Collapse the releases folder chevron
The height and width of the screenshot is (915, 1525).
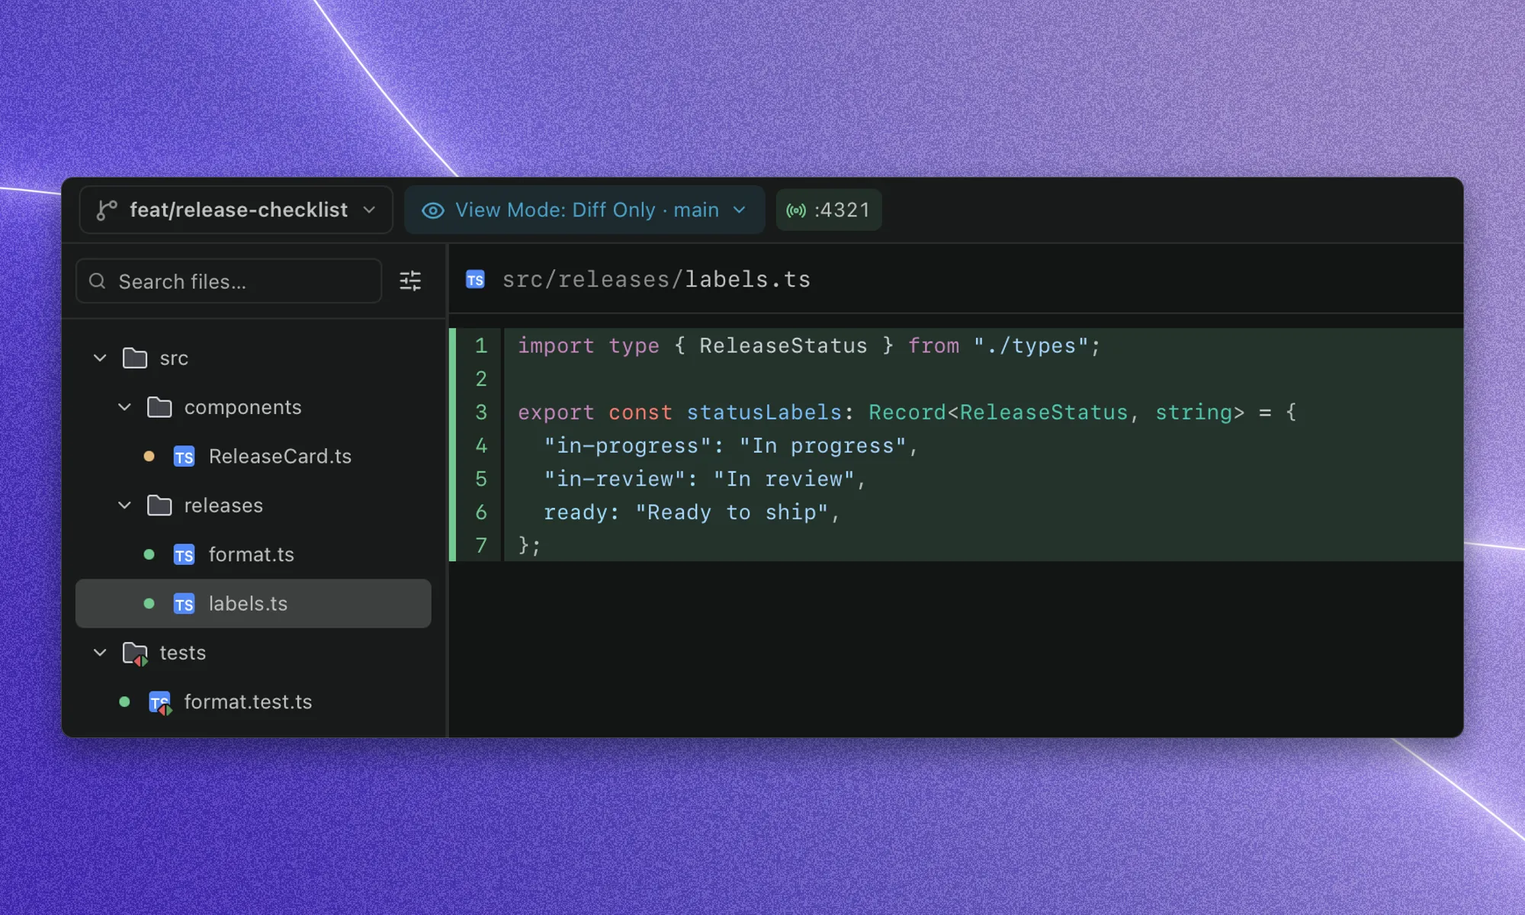[124, 506]
